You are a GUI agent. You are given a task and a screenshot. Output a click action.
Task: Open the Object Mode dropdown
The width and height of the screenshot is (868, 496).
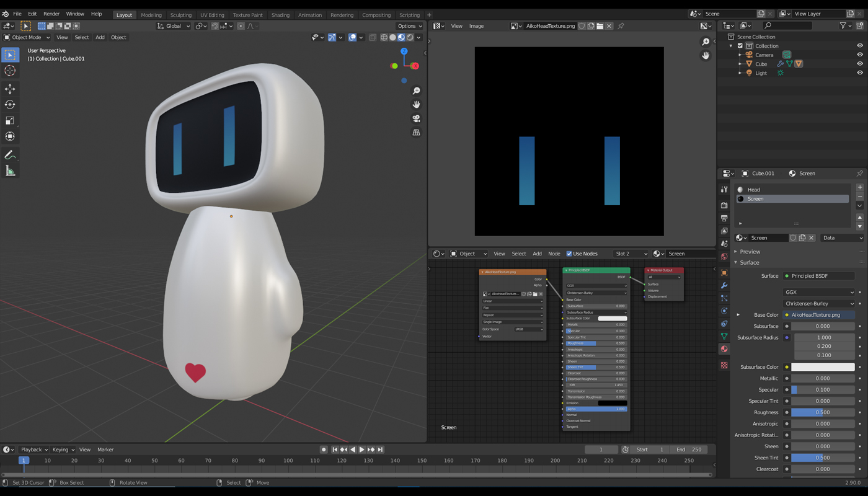tap(27, 37)
